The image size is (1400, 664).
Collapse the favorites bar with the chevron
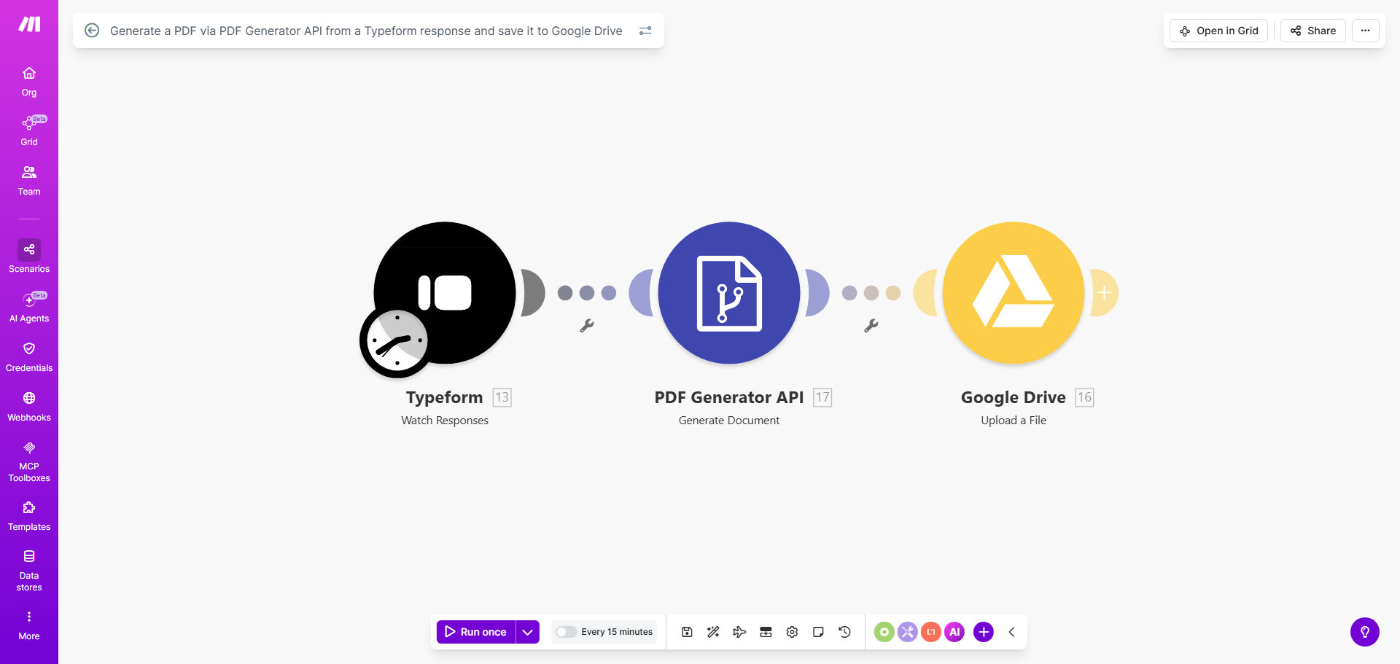1012,632
